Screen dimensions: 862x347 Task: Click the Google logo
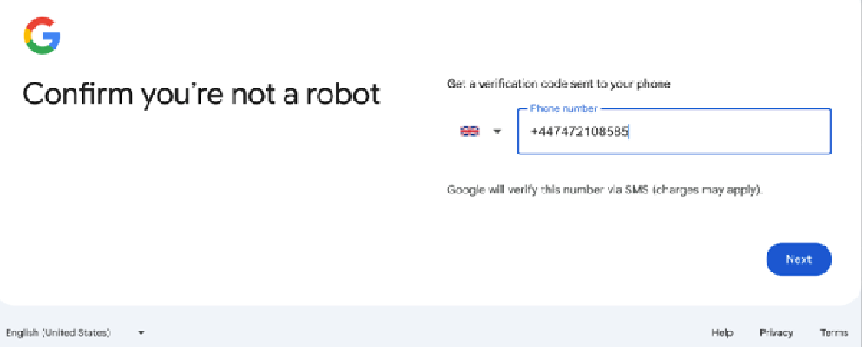(x=42, y=36)
